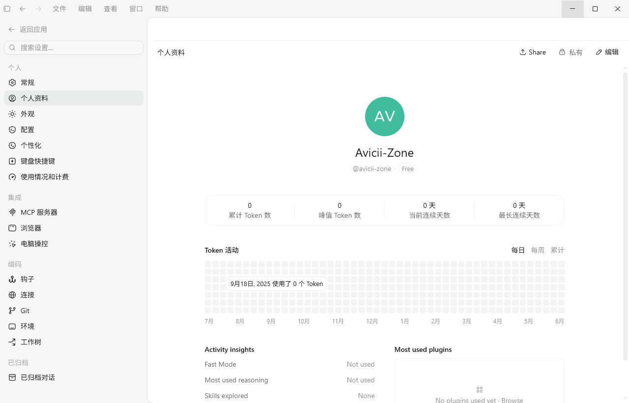Go forward with the right arrow icon
Viewport: 629px width, 403px height.
[x=38, y=9]
